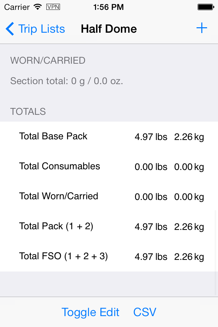
Task: Click the Wi-Fi status icon
Action: (x=38, y=7)
